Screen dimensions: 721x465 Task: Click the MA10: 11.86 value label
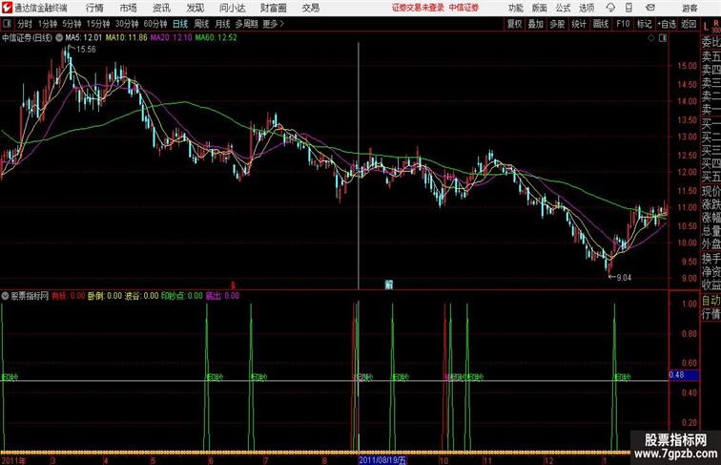click(127, 38)
